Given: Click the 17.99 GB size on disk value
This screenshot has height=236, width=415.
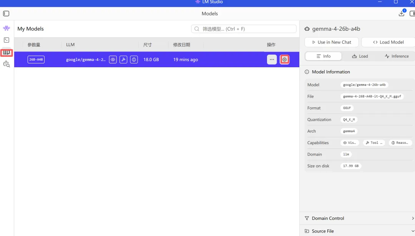Looking at the screenshot, I should tap(351, 166).
